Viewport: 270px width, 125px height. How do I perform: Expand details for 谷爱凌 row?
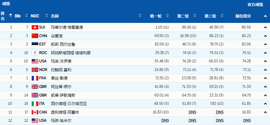click(x=265, y=36)
